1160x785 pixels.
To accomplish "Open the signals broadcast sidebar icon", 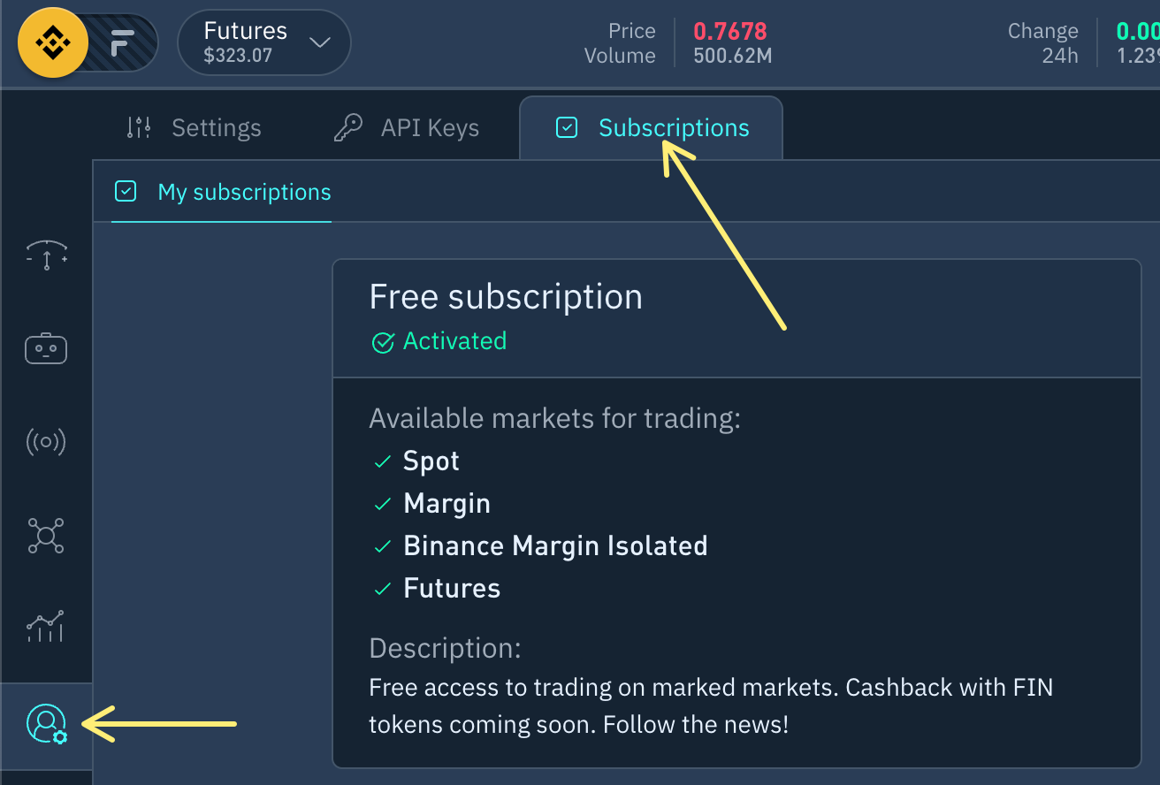I will [46, 441].
